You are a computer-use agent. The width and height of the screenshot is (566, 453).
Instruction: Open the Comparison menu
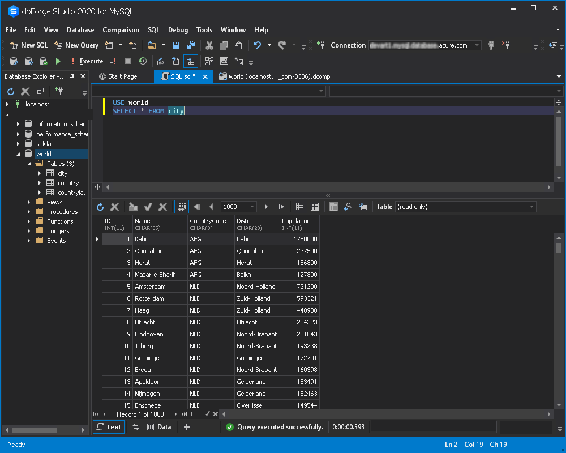coord(121,30)
